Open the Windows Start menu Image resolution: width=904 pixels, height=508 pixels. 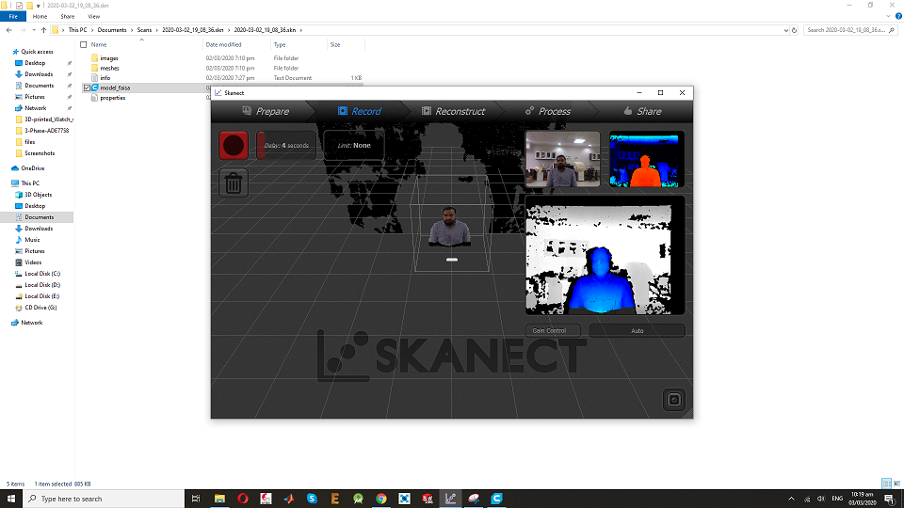click(11, 499)
